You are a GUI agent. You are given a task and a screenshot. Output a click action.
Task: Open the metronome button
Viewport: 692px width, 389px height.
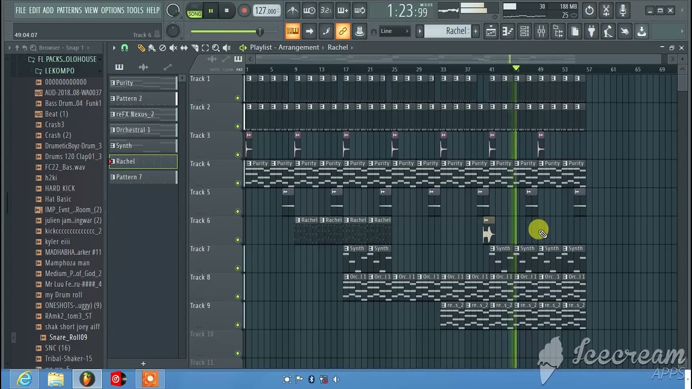(x=292, y=10)
